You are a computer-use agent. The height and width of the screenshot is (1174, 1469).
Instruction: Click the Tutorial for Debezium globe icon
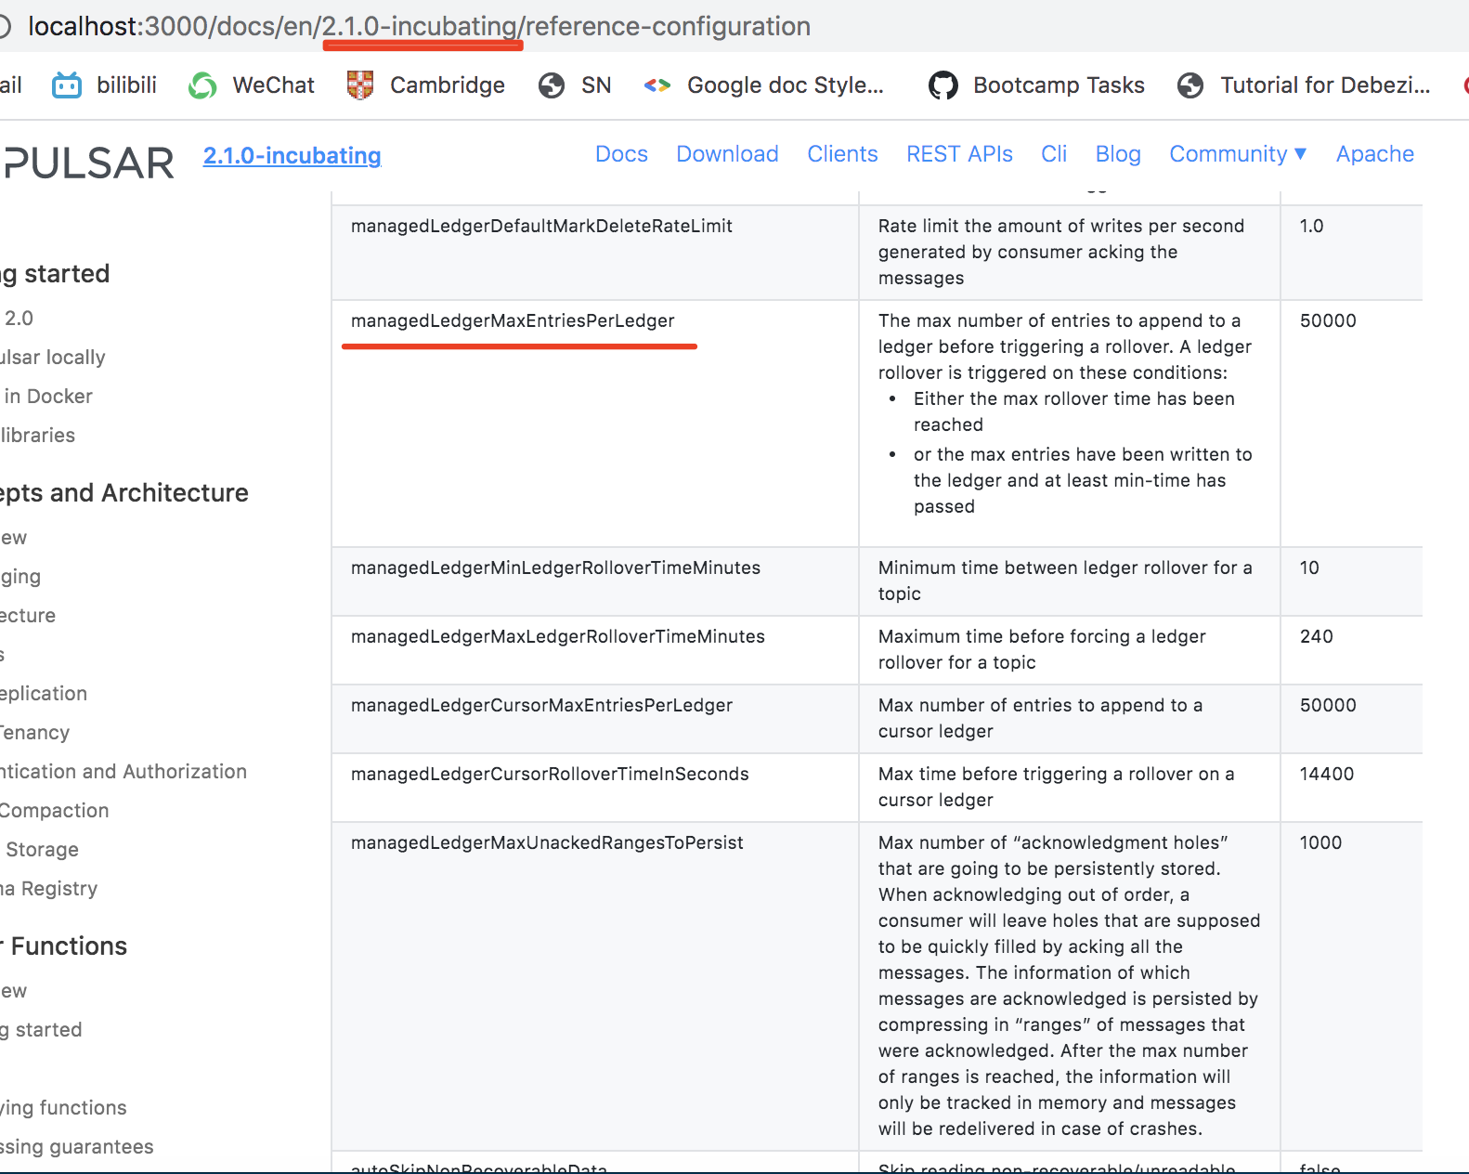(1190, 85)
